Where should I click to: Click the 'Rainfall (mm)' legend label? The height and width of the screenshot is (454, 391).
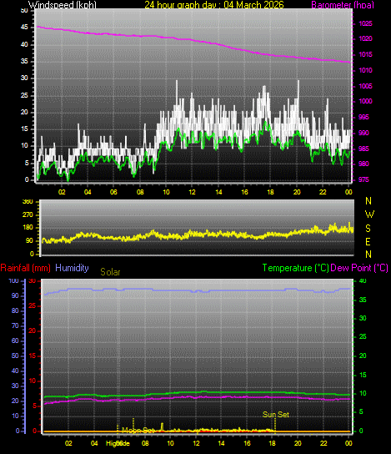26,268
